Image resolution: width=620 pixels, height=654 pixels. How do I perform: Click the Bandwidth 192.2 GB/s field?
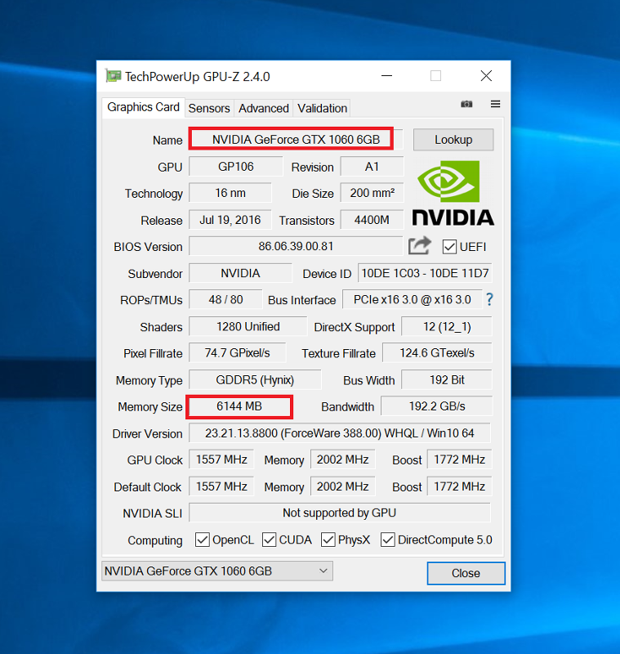point(437,406)
